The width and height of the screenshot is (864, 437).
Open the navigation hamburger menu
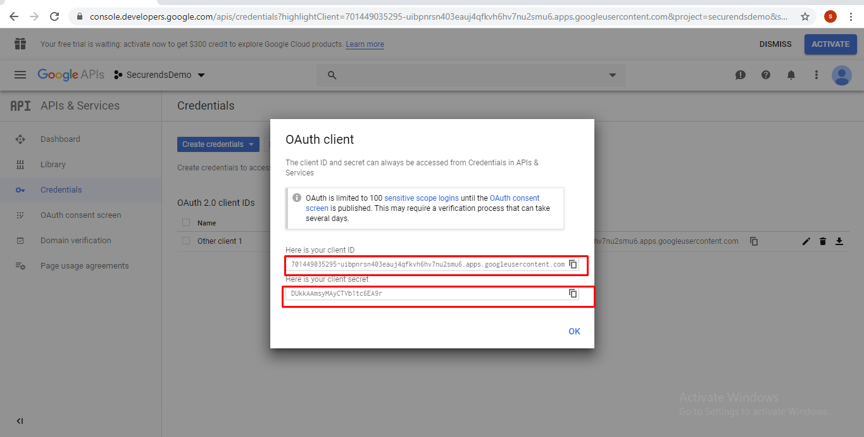(20, 74)
